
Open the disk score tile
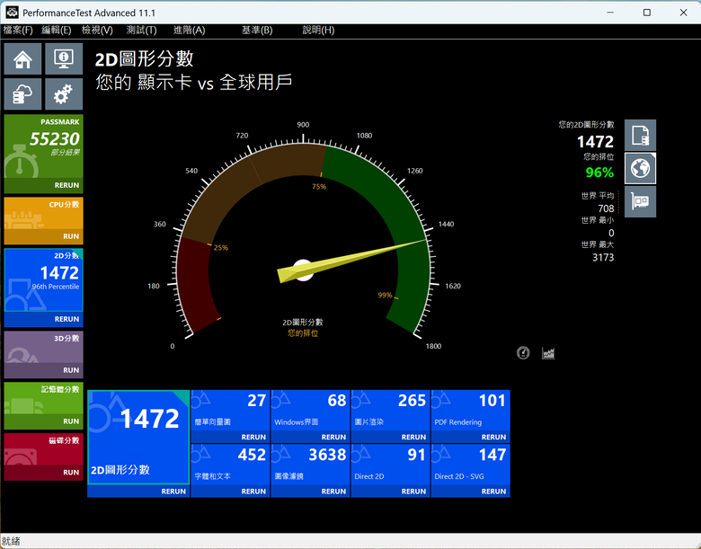[x=43, y=449]
